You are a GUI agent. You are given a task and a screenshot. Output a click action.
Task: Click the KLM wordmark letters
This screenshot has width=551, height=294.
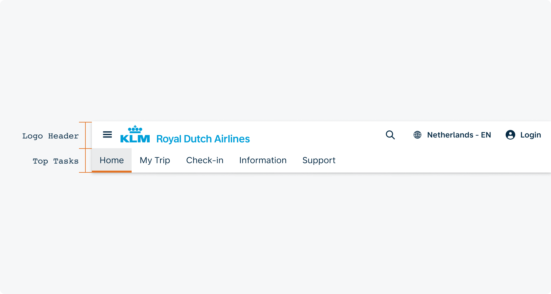click(x=135, y=139)
